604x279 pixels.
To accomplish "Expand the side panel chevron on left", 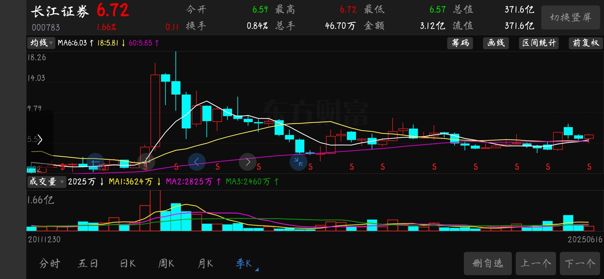I will [39, 139].
